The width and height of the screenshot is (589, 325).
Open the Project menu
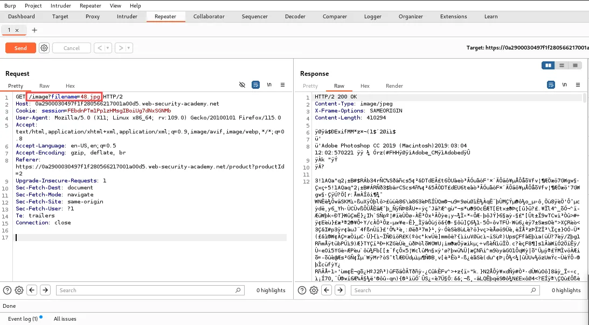click(33, 5)
